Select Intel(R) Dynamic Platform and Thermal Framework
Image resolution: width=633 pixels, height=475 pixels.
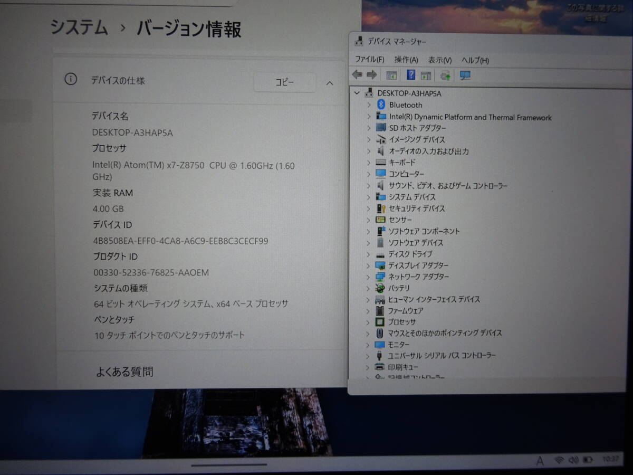pyautogui.click(x=471, y=117)
